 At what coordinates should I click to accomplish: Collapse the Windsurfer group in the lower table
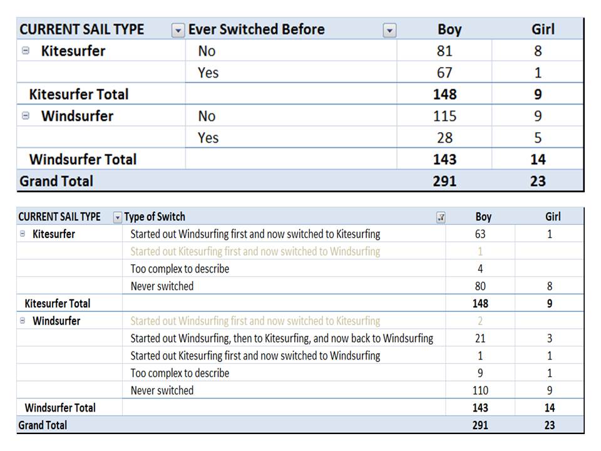[x=23, y=321]
